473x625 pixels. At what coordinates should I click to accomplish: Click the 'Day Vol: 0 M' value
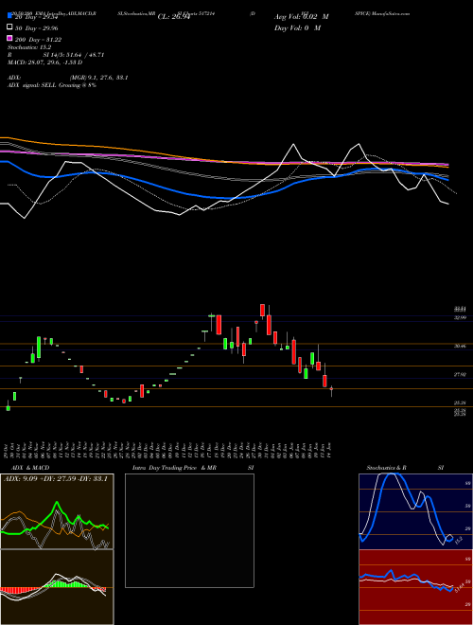click(x=297, y=28)
